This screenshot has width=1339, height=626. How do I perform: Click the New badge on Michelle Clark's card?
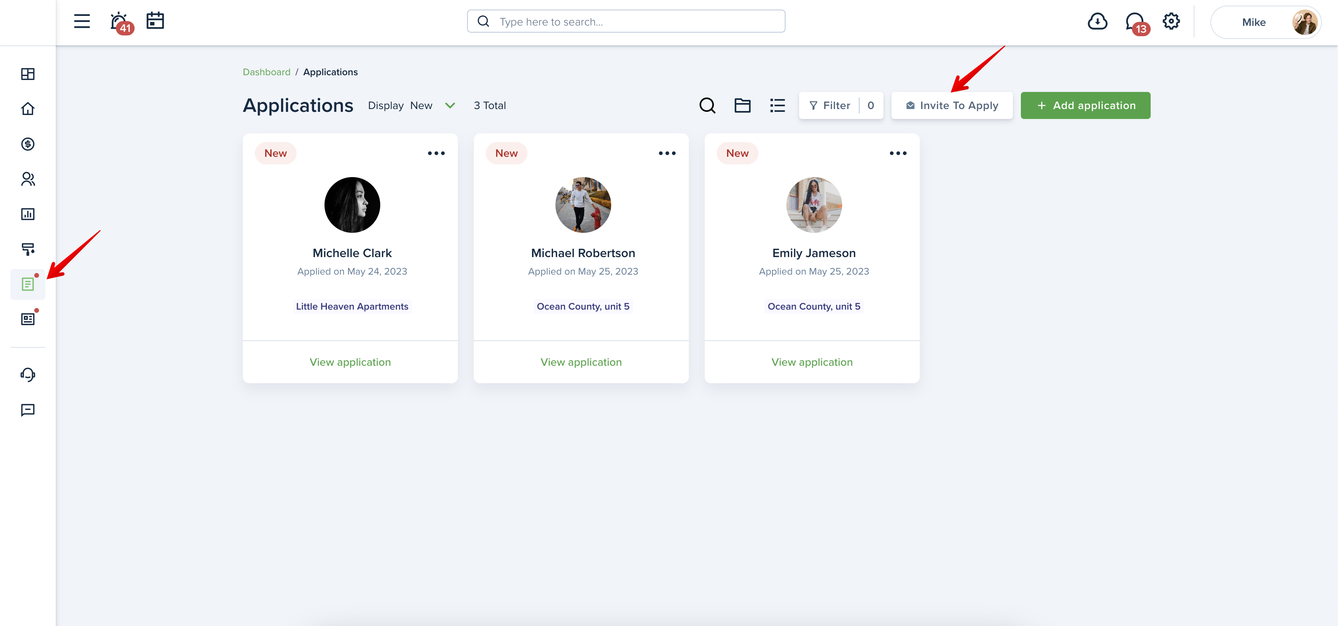pyautogui.click(x=276, y=153)
